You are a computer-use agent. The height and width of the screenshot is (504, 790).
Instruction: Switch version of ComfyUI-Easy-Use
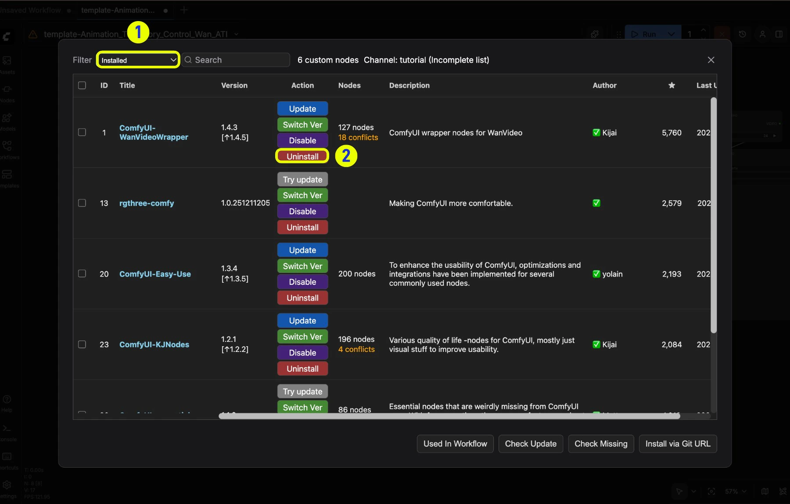[302, 266]
